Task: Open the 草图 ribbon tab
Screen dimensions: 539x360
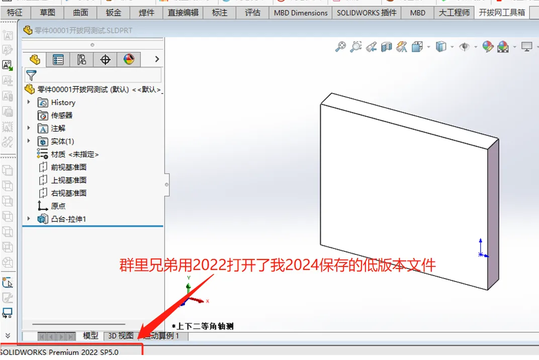Action: (47, 13)
